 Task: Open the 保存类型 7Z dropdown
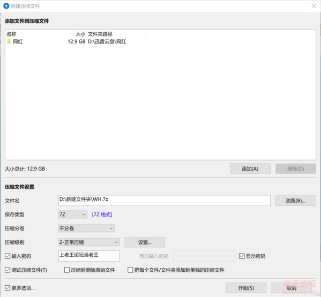(73, 214)
